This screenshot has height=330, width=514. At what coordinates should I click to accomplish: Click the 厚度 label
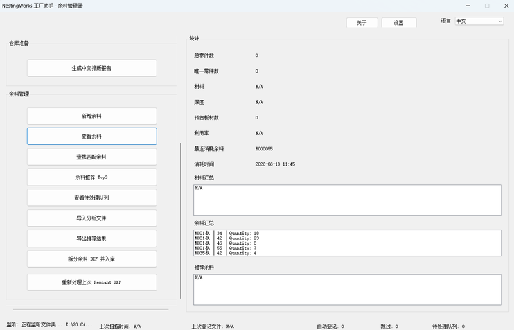[x=199, y=102]
